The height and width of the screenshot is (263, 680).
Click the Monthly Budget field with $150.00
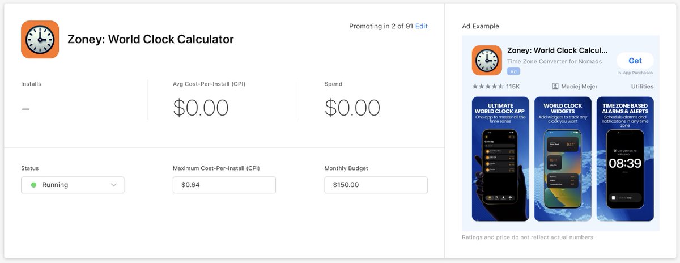click(x=376, y=185)
